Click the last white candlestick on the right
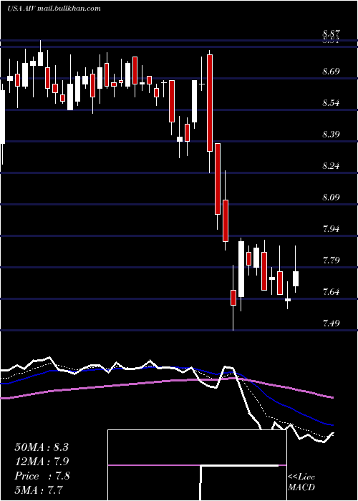 (x=296, y=278)
